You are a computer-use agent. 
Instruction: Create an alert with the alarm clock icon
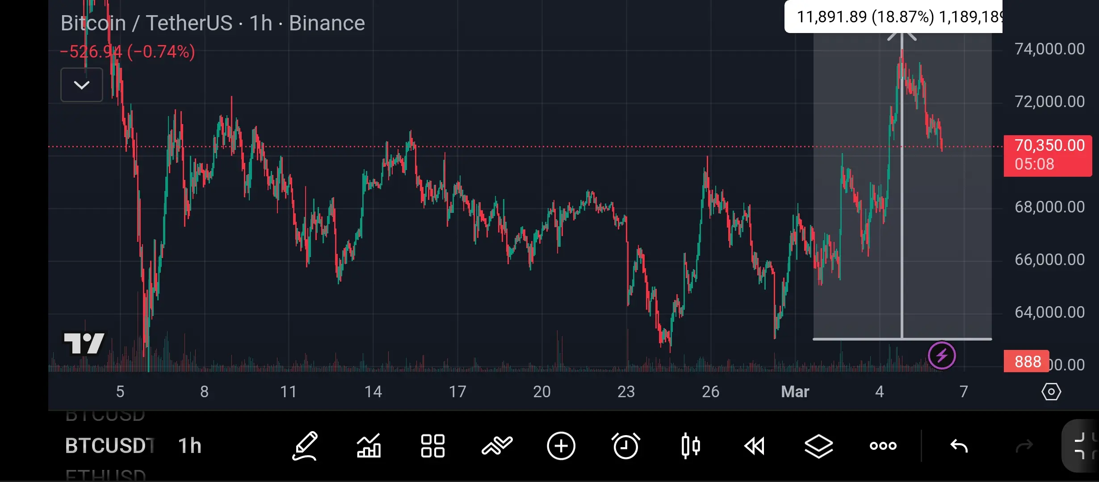pyautogui.click(x=625, y=446)
